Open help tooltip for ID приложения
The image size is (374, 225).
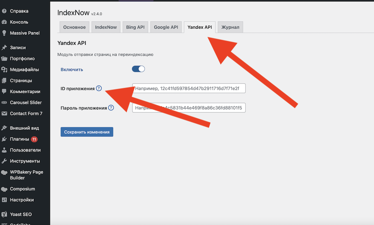click(99, 88)
